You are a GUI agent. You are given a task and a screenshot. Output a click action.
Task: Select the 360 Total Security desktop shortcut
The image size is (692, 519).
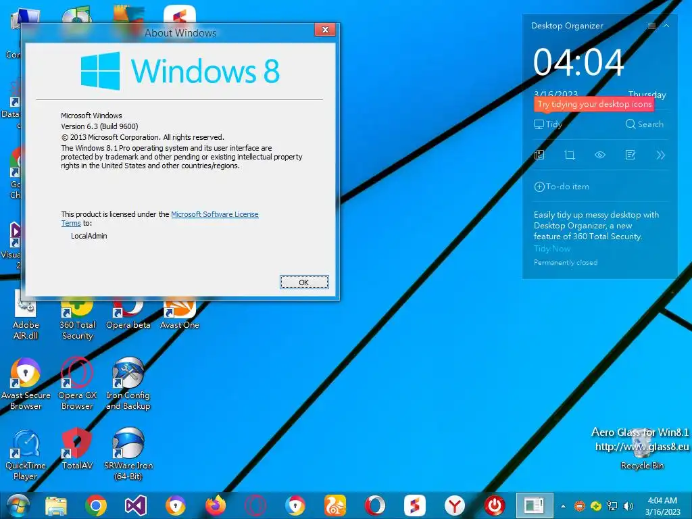coord(77,319)
